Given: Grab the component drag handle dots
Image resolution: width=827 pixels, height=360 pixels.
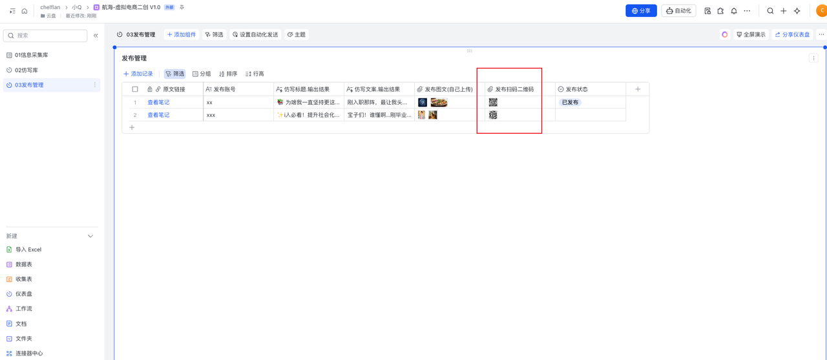Looking at the screenshot, I should coord(470,50).
